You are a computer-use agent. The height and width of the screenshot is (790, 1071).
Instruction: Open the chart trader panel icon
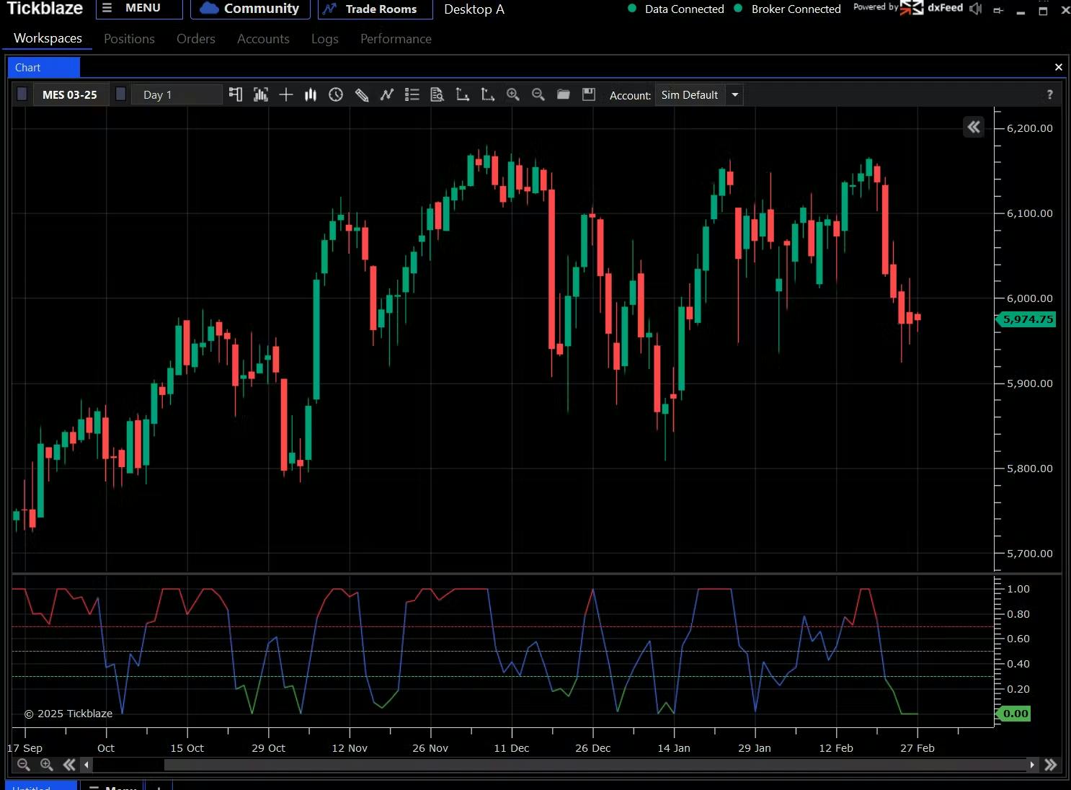235,94
